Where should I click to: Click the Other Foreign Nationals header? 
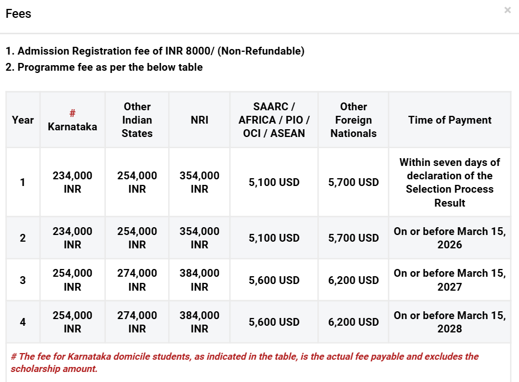point(353,120)
